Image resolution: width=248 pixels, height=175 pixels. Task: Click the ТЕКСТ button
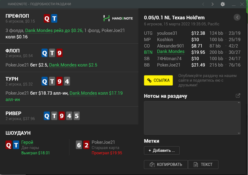click(203, 164)
